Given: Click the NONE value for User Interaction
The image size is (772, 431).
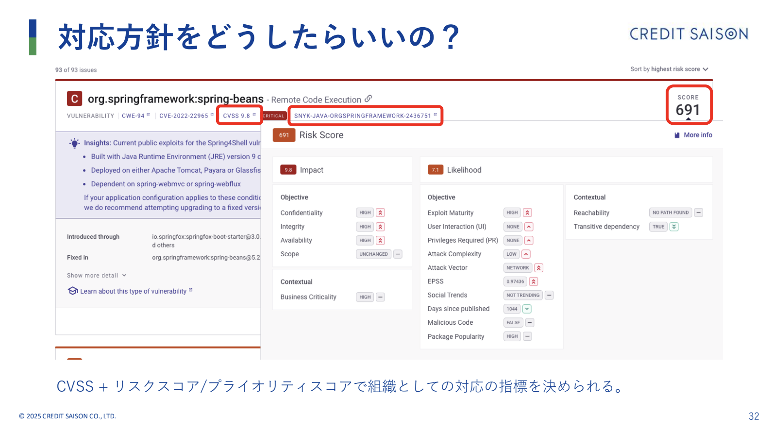Looking at the screenshot, I should [513, 227].
